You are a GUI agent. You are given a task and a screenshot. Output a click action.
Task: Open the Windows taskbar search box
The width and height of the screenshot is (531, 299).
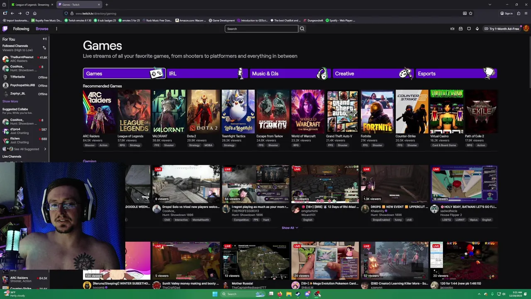pyautogui.click(x=242, y=294)
